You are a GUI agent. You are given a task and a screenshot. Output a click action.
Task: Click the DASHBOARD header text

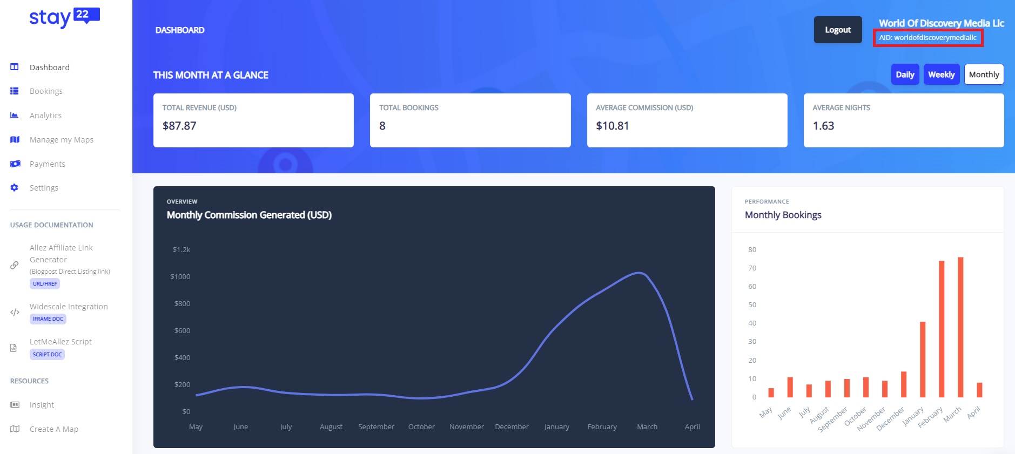tap(180, 30)
